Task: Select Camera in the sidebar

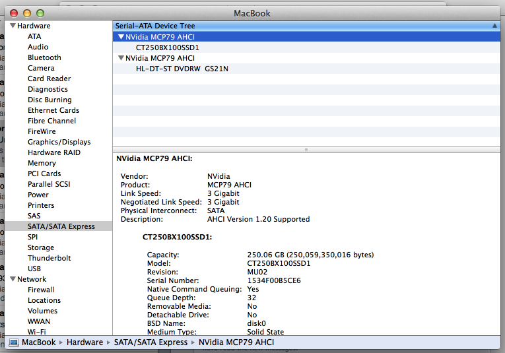Action: [41, 68]
